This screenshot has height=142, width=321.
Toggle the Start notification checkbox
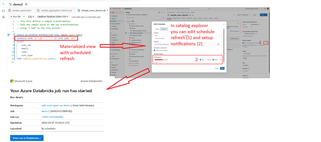[x=201, y=59]
